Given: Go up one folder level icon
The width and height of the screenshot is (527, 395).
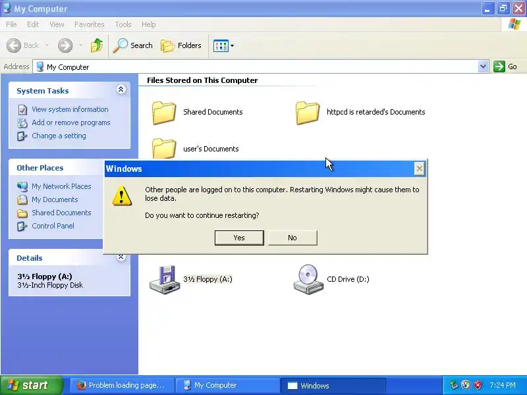Looking at the screenshot, I should pyautogui.click(x=97, y=45).
